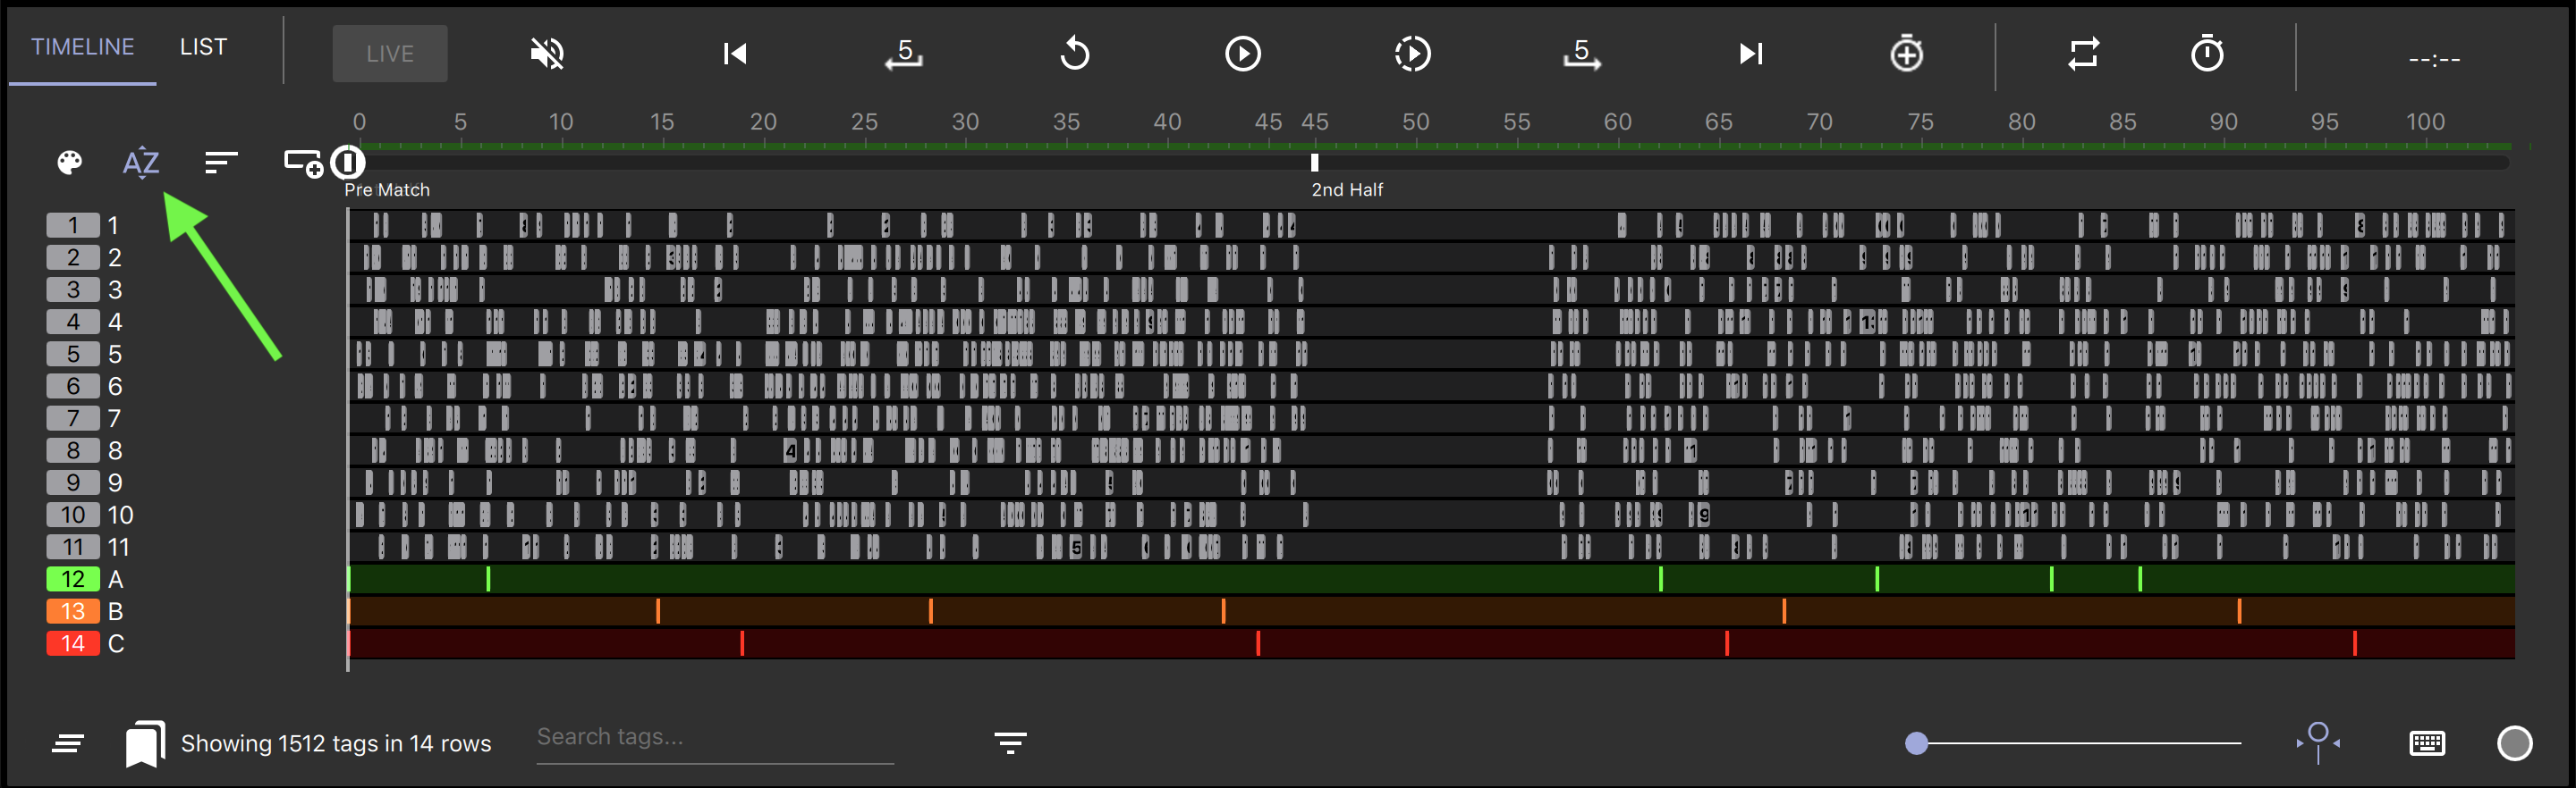Click the timeline playhead pause marker
Screen dimensions: 2576x788
pos(348,162)
